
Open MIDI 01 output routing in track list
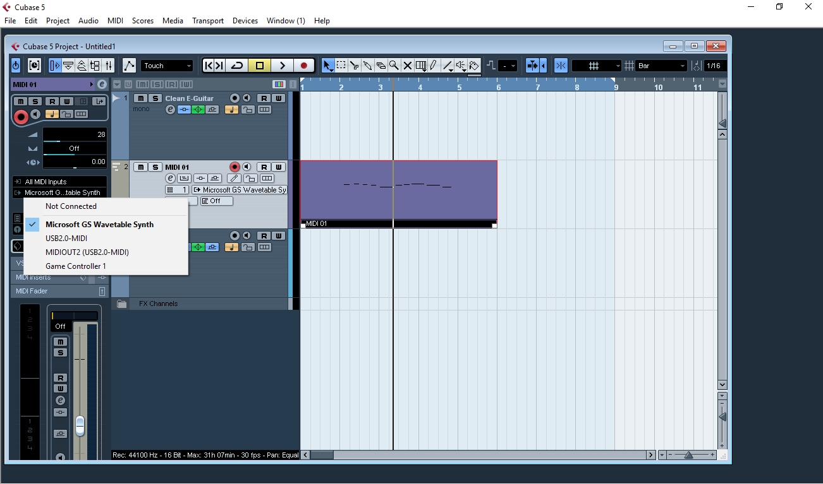[240, 190]
